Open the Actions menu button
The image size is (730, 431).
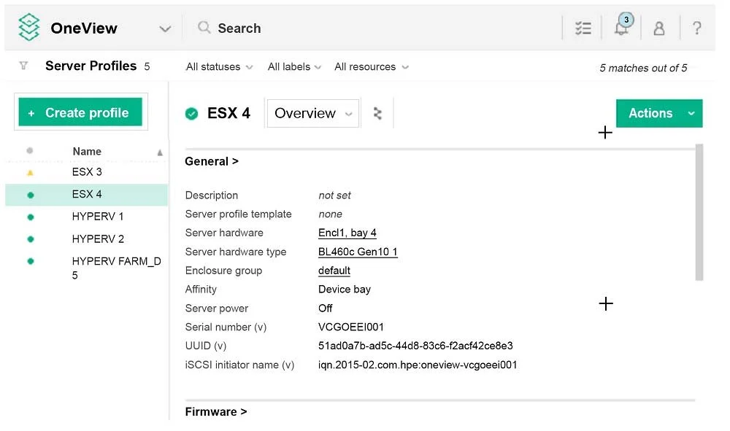coord(658,113)
